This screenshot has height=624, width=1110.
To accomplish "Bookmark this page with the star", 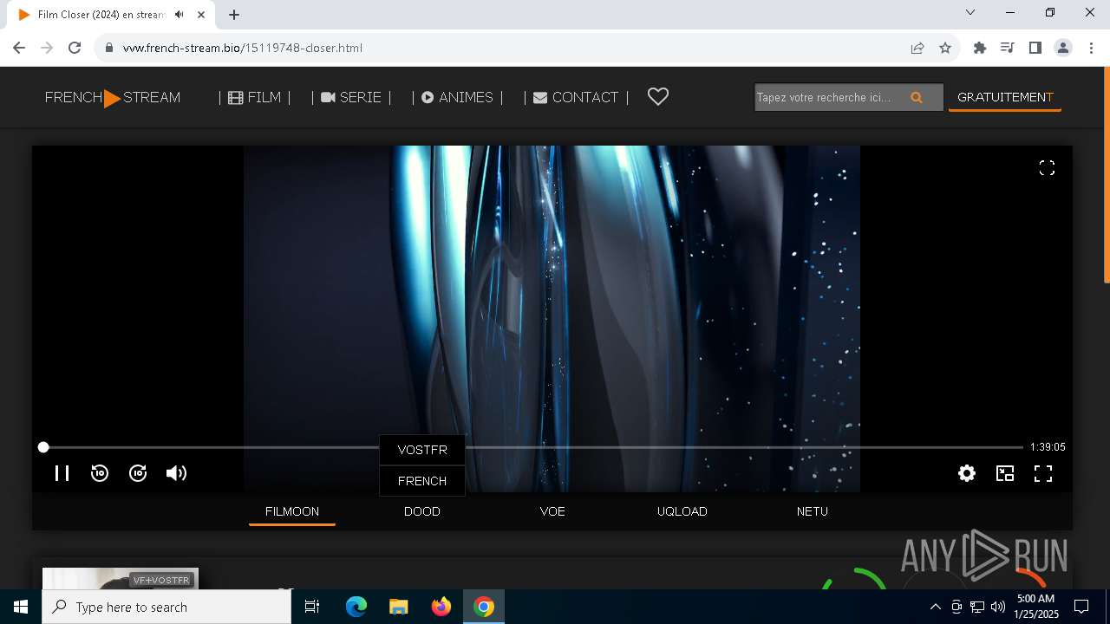I will (945, 48).
